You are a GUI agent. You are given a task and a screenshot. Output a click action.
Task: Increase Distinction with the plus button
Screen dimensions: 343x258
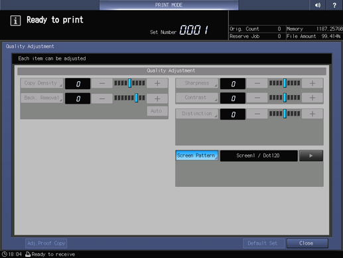point(312,114)
